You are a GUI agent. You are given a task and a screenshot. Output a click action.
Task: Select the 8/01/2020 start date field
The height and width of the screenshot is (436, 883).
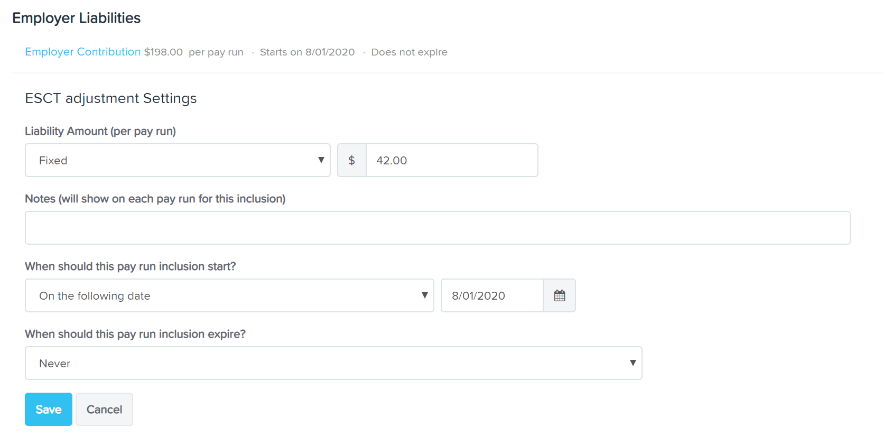click(491, 295)
